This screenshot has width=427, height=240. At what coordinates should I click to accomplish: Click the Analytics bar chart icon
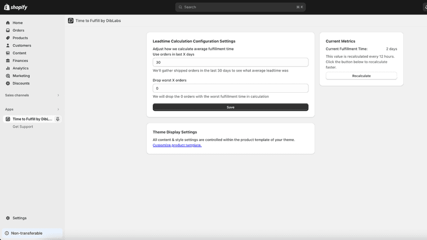point(8,68)
